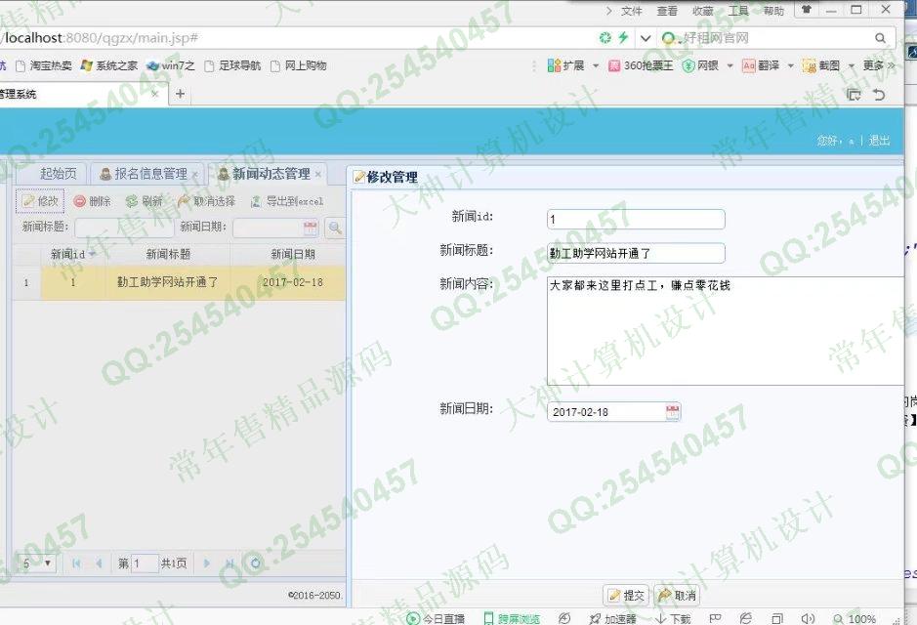Open the 淘宝热卖 bookmark
The height and width of the screenshot is (625, 917).
[x=43, y=65]
